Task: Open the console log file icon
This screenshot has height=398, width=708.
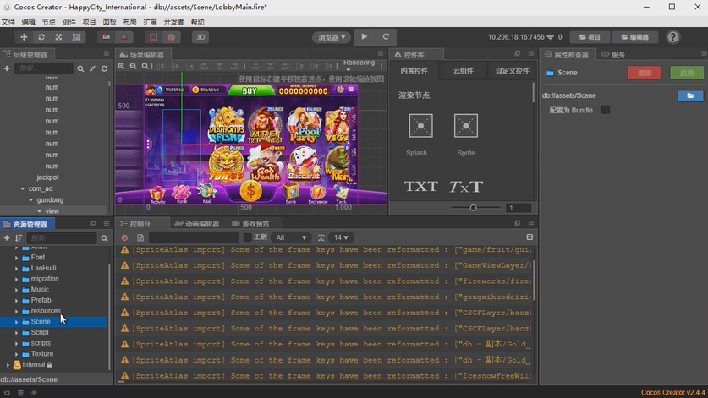Action: pos(140,237)
